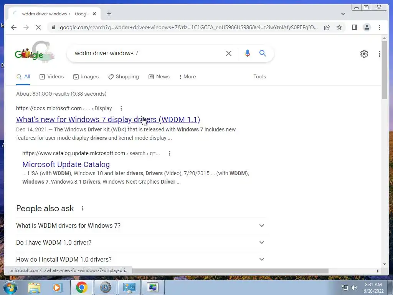393x295 pixels.
Task: Switch to News results
Action: (159, 77)
